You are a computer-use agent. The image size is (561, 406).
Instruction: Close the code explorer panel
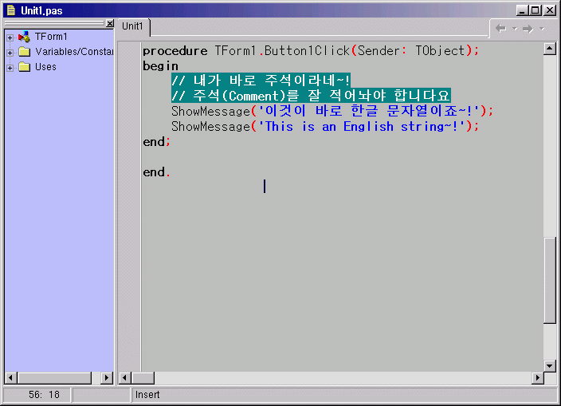click(110, 24)
